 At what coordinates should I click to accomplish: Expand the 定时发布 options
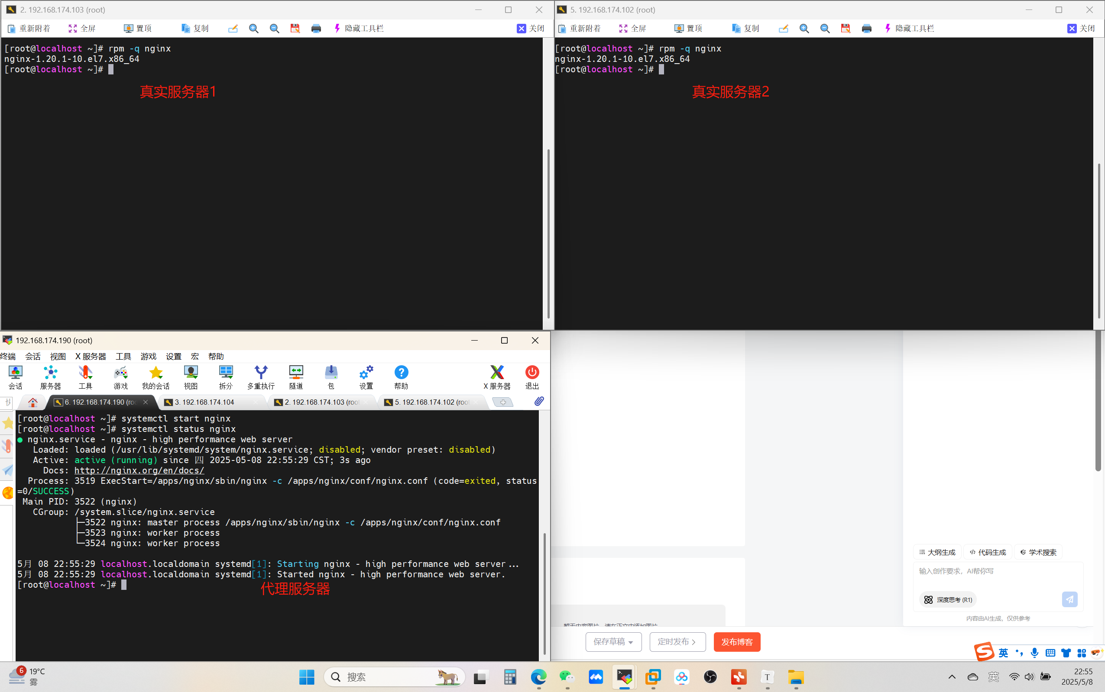677,642
